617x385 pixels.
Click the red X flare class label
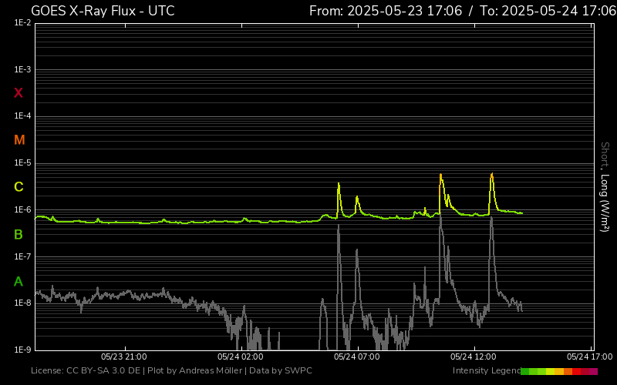click(x=19, y=93)
